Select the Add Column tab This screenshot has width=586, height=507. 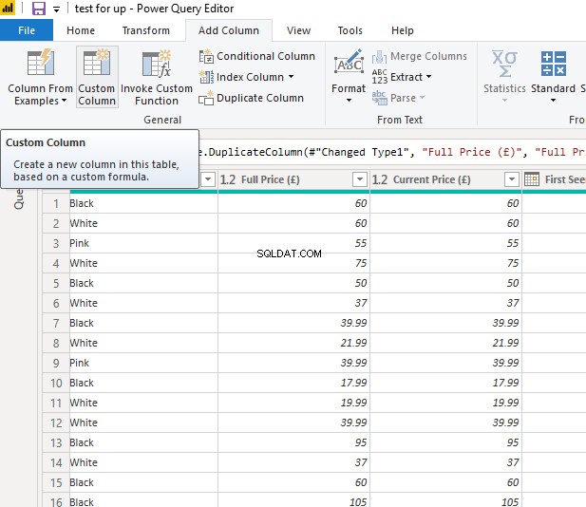point(229,30)
